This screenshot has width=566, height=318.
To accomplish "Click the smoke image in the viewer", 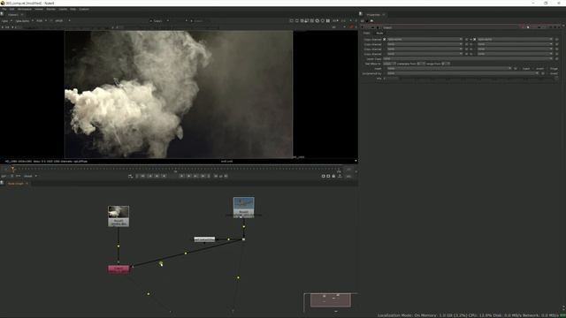I will [179, 95].
